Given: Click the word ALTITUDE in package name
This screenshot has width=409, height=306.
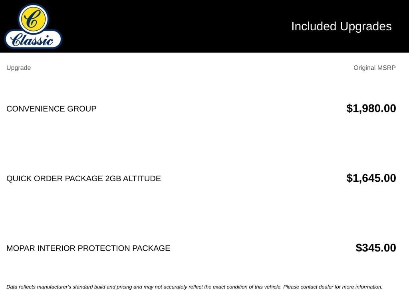Looking at the screenshot, I should tap(142, 178).
